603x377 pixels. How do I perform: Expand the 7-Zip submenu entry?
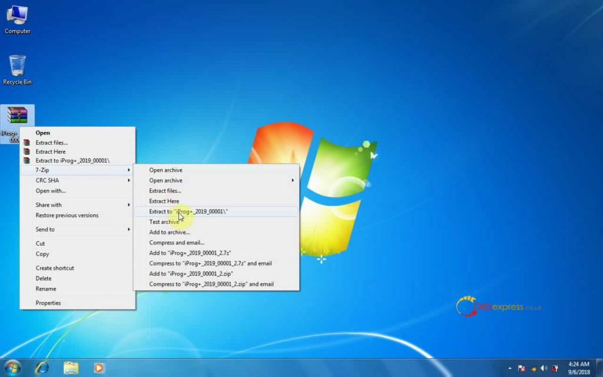click(78, 170)
